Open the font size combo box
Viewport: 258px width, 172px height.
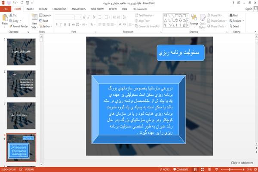point(78,17)
